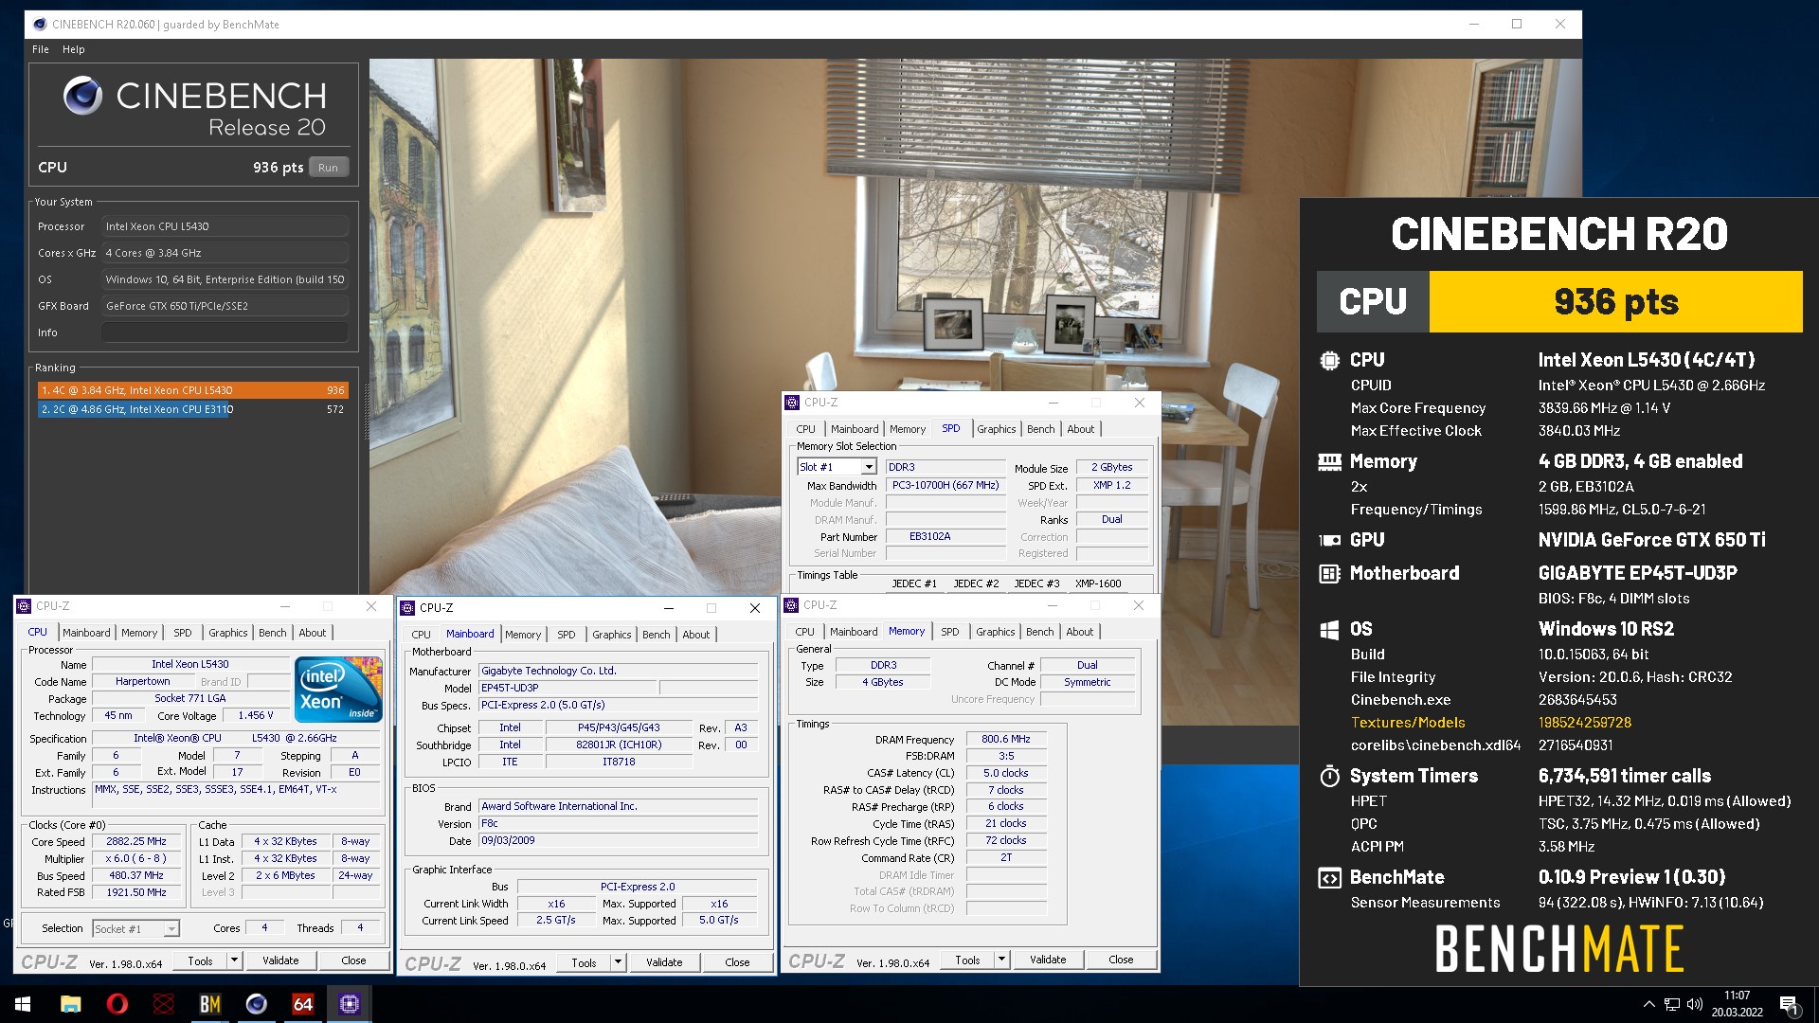Open the Slot #1 dropdown in the SPD window
The image size is (1819, 1023).
tap(868, 467)
